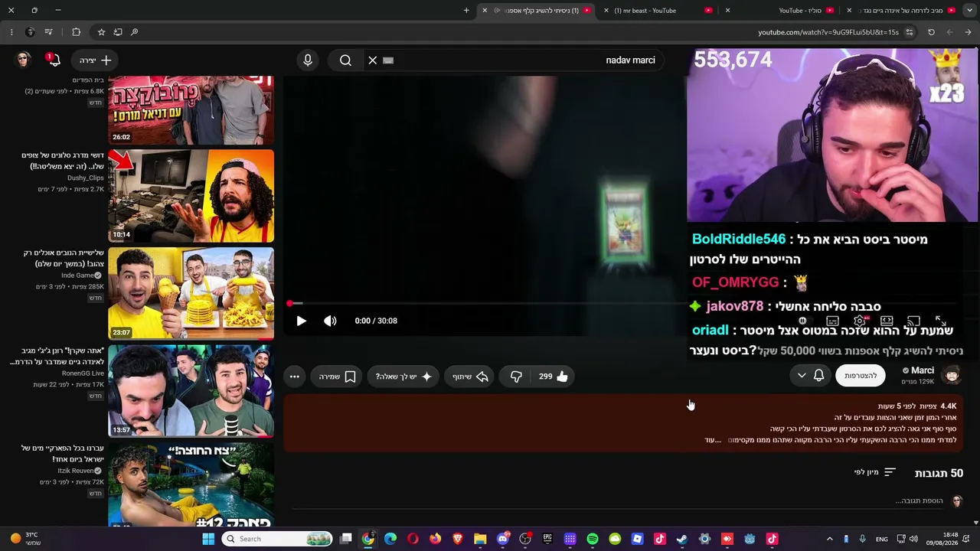Open the 23:07 Inde Game video thumbnail
The width and height of the screenshot is (980, 551).
pos(191,293)
